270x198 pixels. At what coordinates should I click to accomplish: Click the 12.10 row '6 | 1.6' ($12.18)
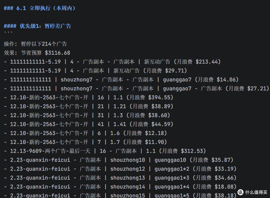(x=85, y=133)
